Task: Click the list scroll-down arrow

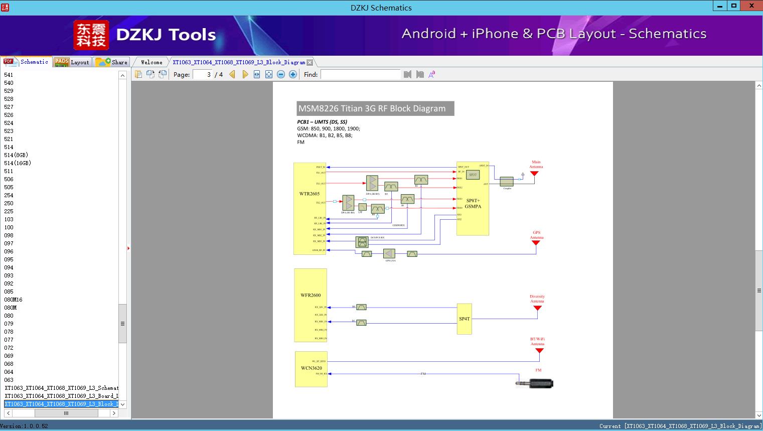Action: click(122, 404)
